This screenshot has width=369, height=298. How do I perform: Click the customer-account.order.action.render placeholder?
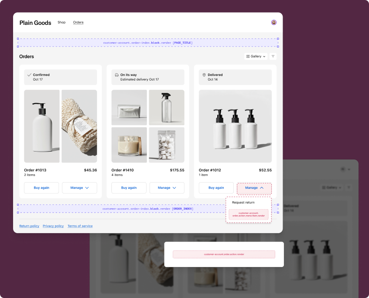point(224,254)
